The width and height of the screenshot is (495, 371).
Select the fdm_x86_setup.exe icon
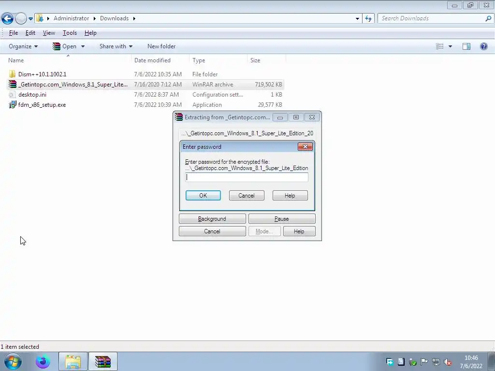(12, 104)
